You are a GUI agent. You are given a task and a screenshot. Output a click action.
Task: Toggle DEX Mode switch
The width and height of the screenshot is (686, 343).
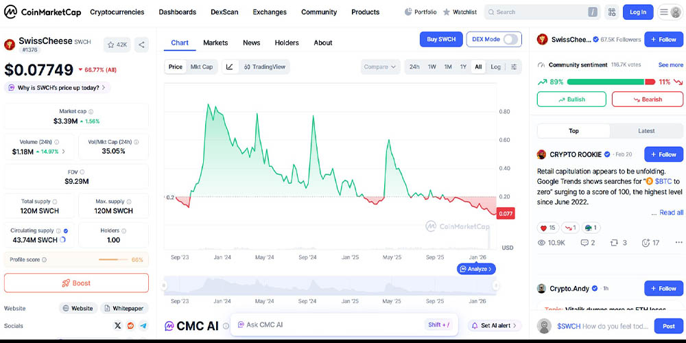510,39
